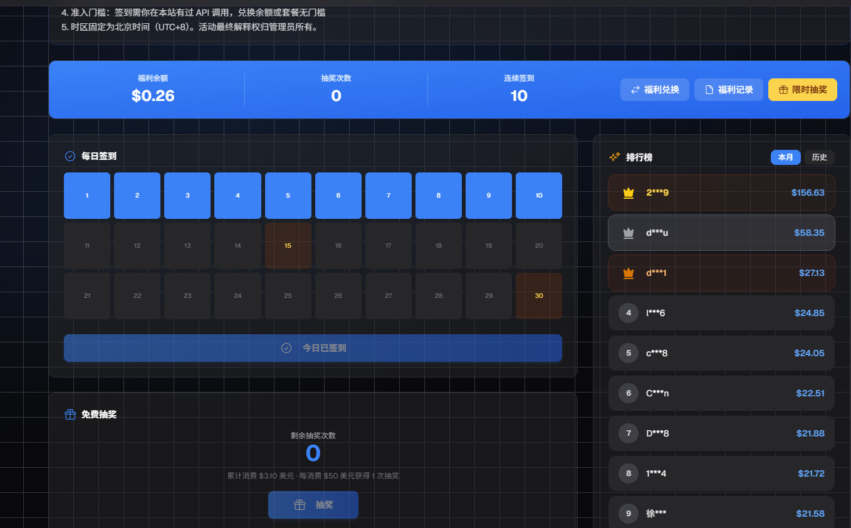Click day 21 tile in calendar
Viewport: 851px width, 528px height.
pos(87,296)
